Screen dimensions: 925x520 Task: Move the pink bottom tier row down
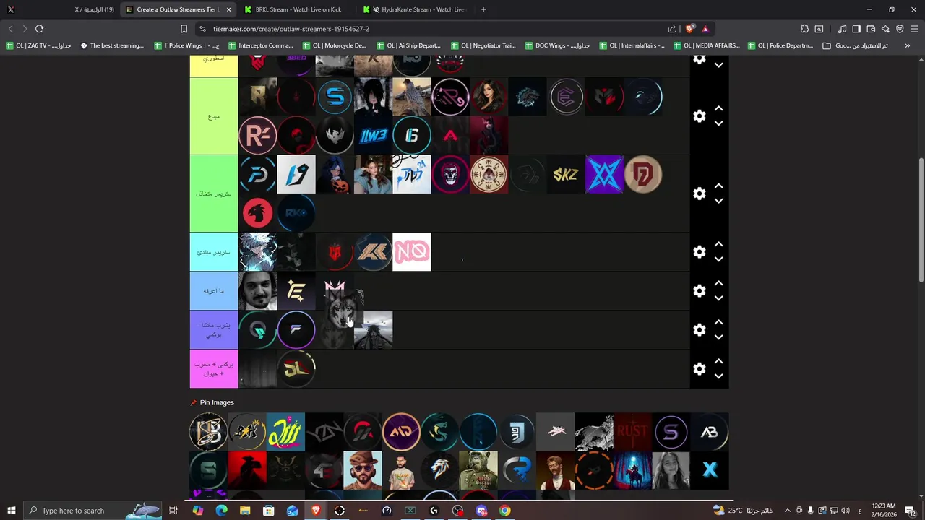[x=718, y=376]
